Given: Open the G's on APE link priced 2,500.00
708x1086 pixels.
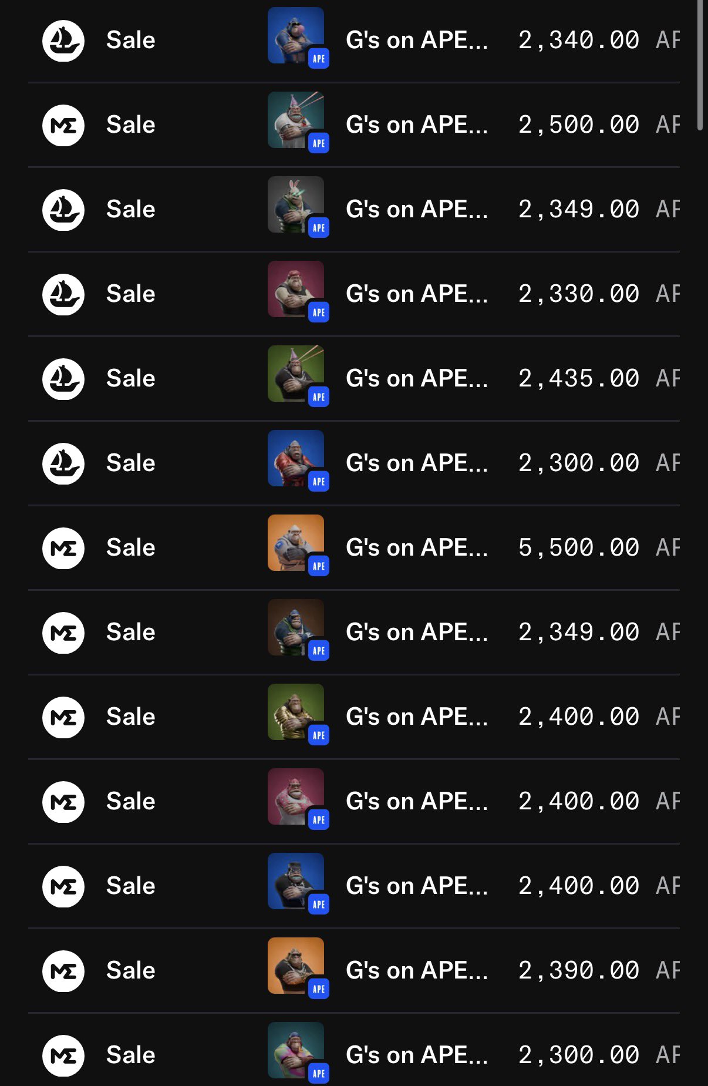Looking at the screenshot, I should tap(416, 125).
